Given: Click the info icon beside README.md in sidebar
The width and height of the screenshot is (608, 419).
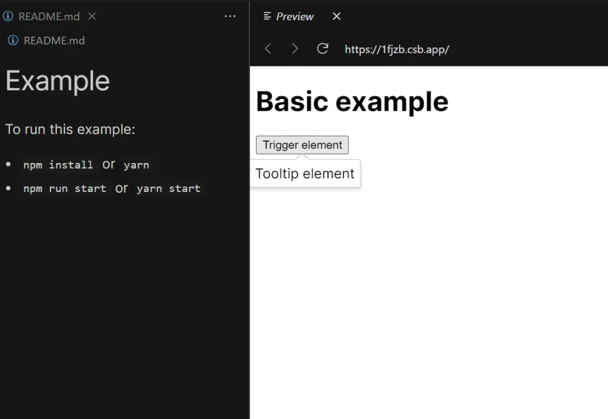Looking at the screenshot, I should tap(12, 40).
